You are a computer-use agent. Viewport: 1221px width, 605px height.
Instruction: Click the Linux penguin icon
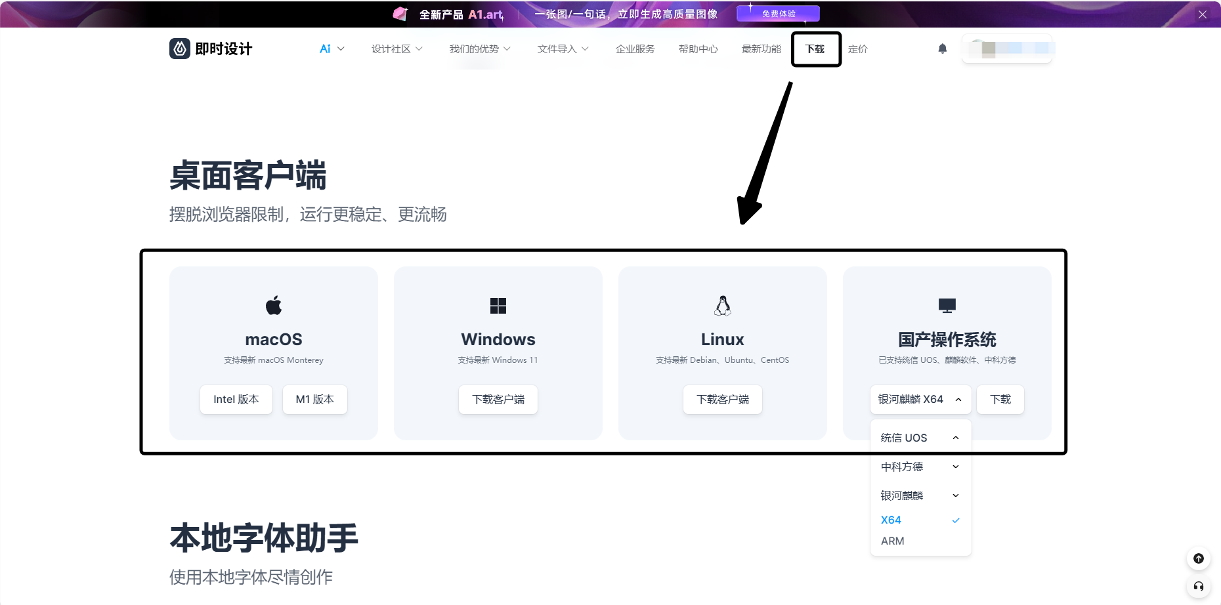[x=722, y=306]
